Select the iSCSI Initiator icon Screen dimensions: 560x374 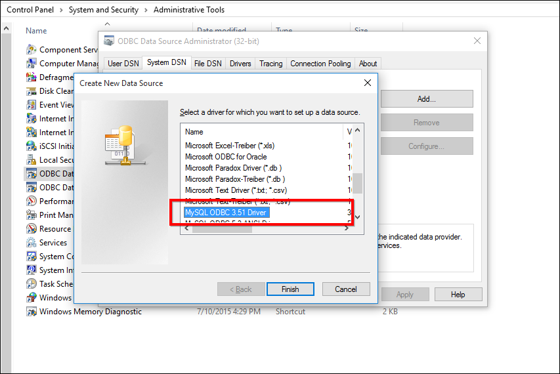(x=32, y=146)
